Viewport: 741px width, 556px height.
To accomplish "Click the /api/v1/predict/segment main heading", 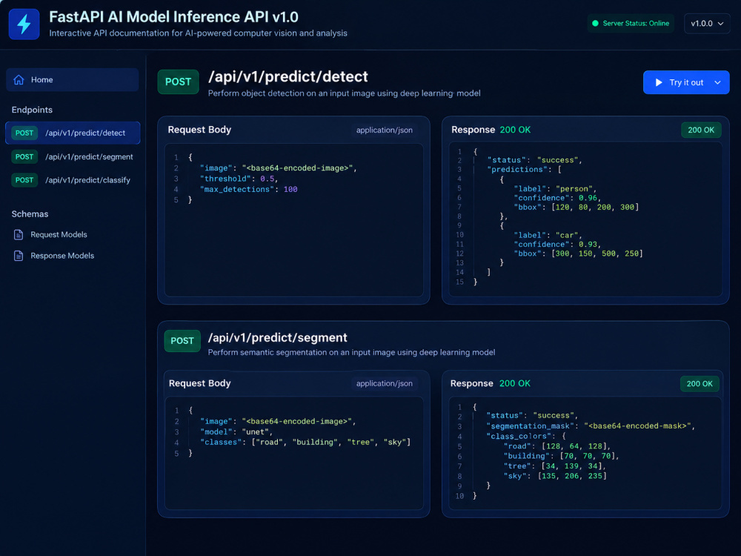I will [277, 337].
